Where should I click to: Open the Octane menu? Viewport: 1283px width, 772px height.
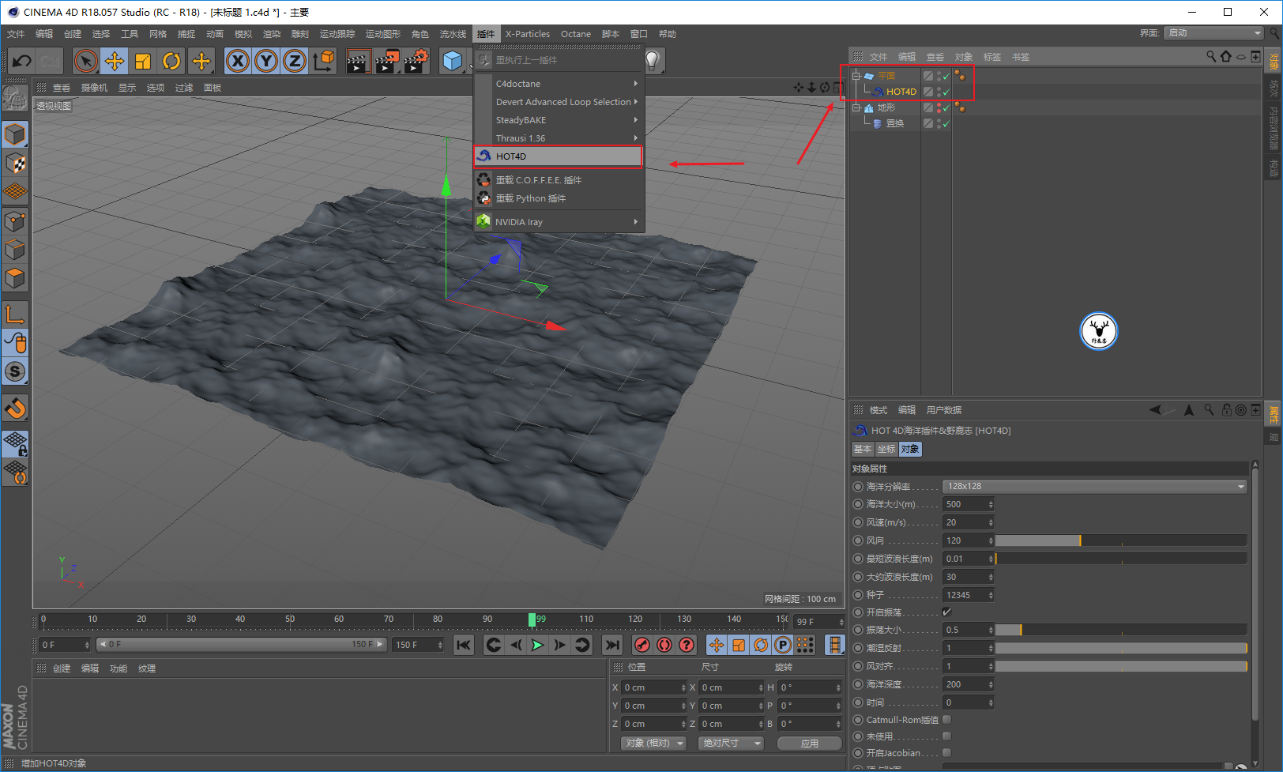point(576,34)
